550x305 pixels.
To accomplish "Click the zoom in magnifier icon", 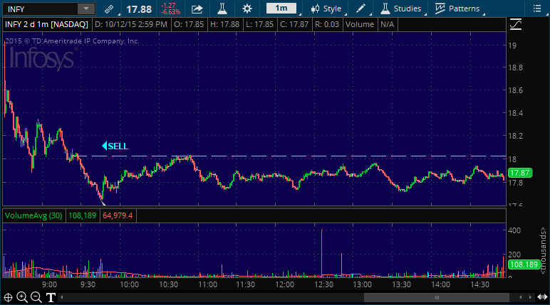I will coord(22,298).
